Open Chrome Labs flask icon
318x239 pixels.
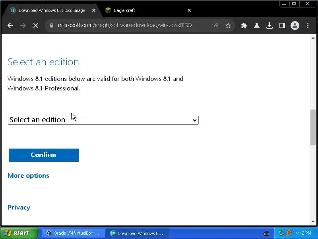tap(257, 25)
